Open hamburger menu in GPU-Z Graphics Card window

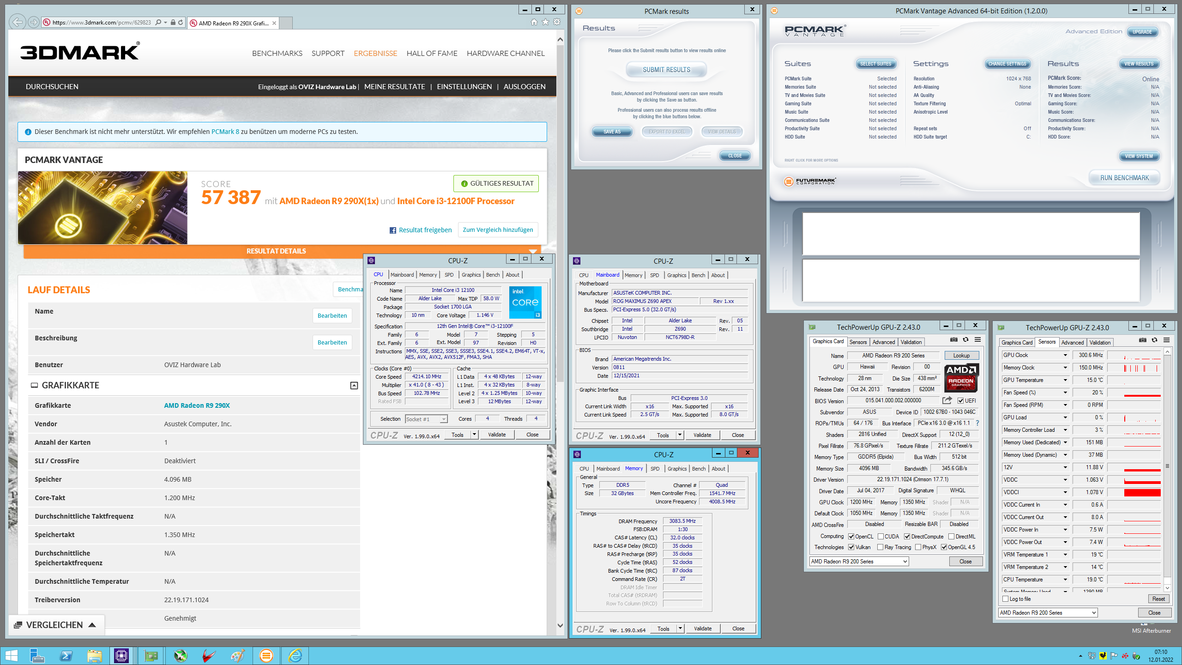(x=977, y=340)
